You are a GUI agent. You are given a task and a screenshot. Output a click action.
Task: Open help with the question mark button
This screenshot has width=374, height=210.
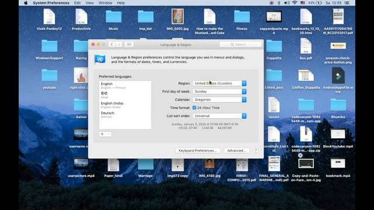[x=255, y=150]
